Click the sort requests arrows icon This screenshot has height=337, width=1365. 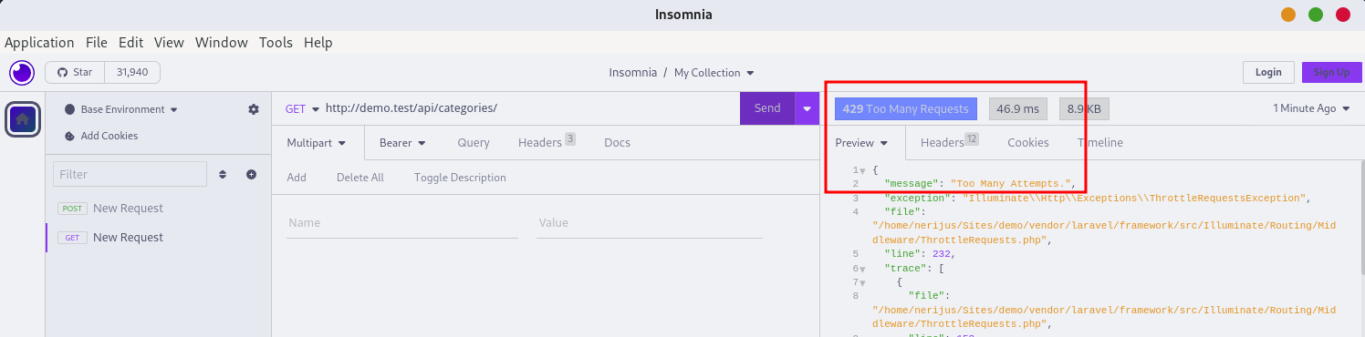pyautogui.click(x=223, y=174)
